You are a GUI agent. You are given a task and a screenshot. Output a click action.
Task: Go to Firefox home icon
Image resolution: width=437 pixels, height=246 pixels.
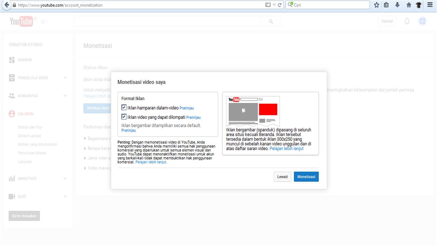[x=409, y=5]
